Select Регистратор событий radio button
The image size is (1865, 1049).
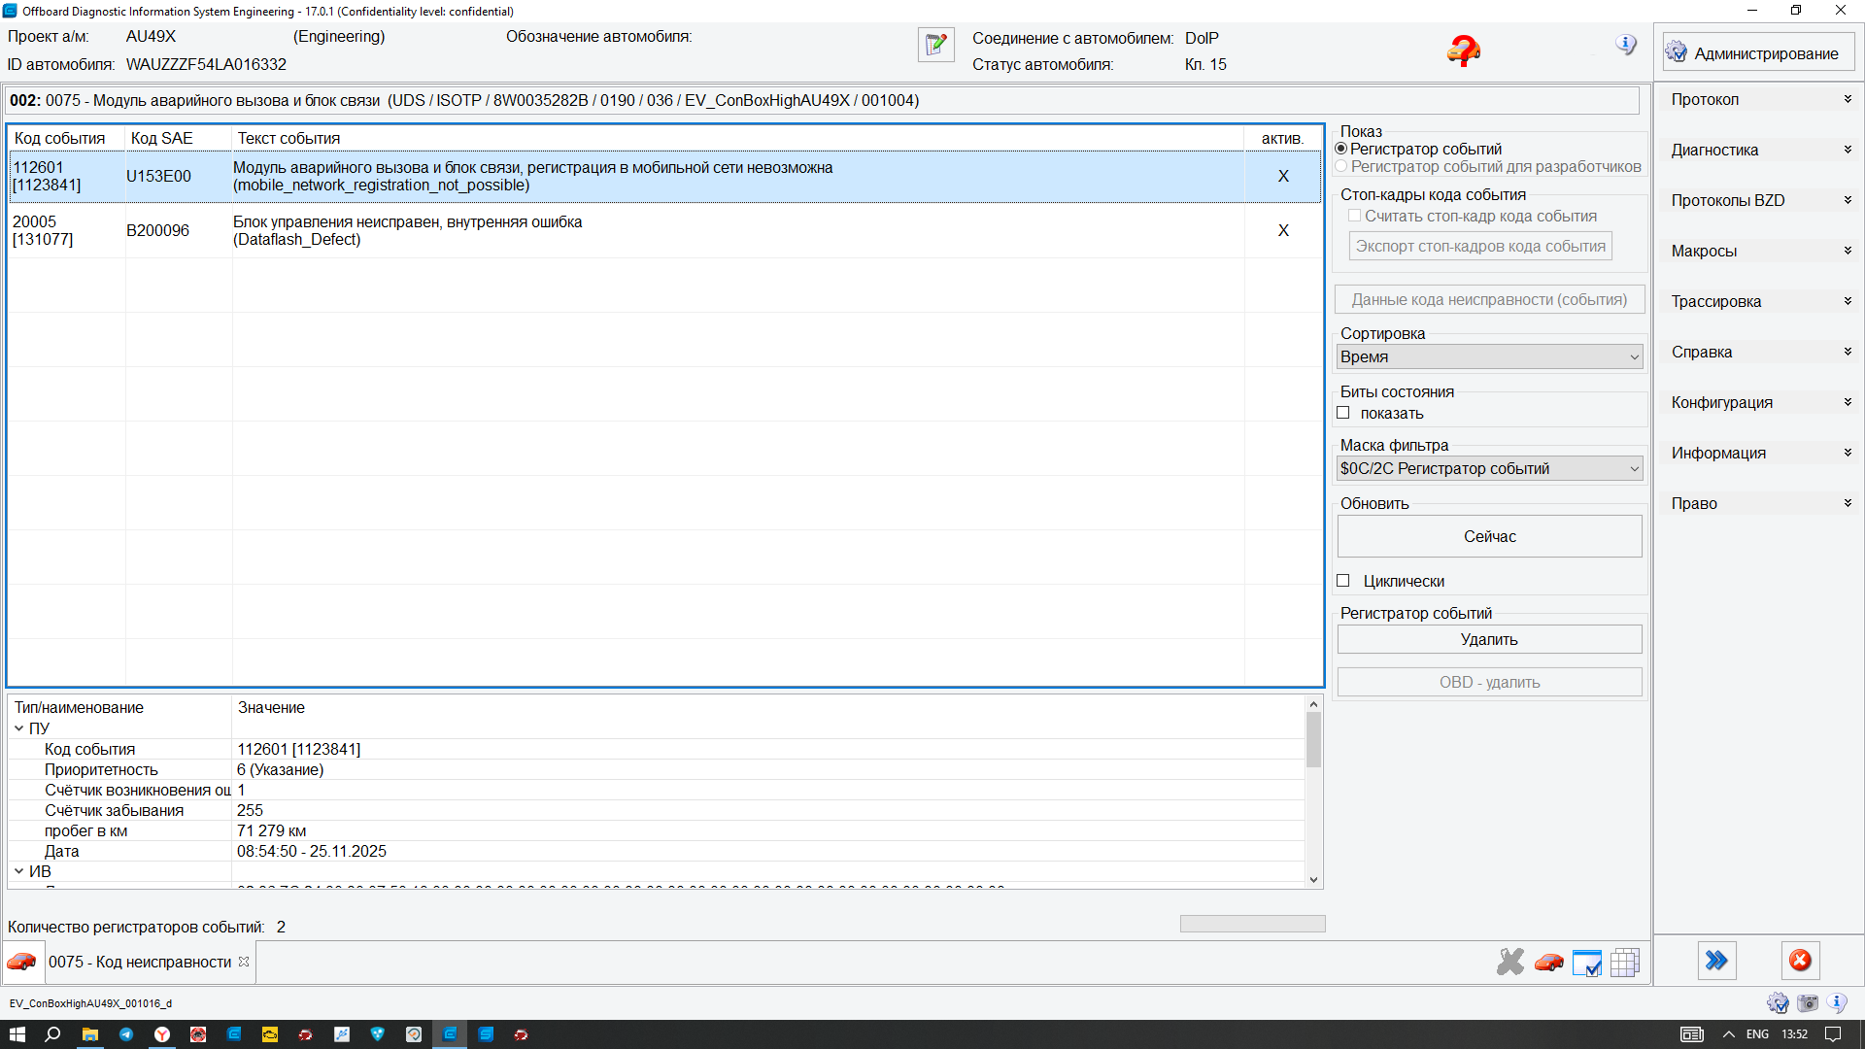click(x=1341, y=149)
